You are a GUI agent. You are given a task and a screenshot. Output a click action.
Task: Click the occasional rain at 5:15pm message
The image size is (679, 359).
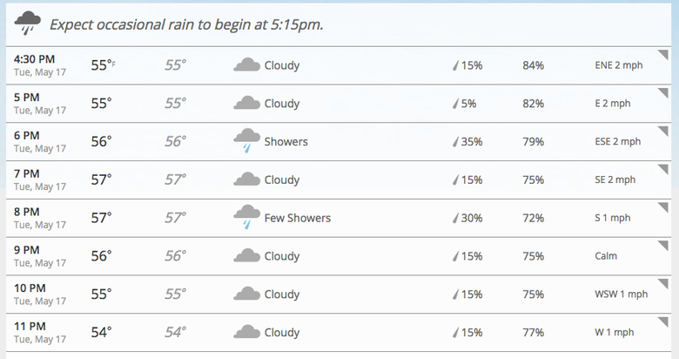click(x=186, y=24)
